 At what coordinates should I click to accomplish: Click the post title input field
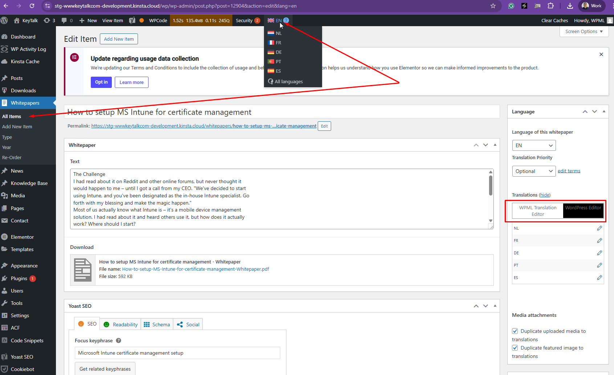(x=282, y=112)
